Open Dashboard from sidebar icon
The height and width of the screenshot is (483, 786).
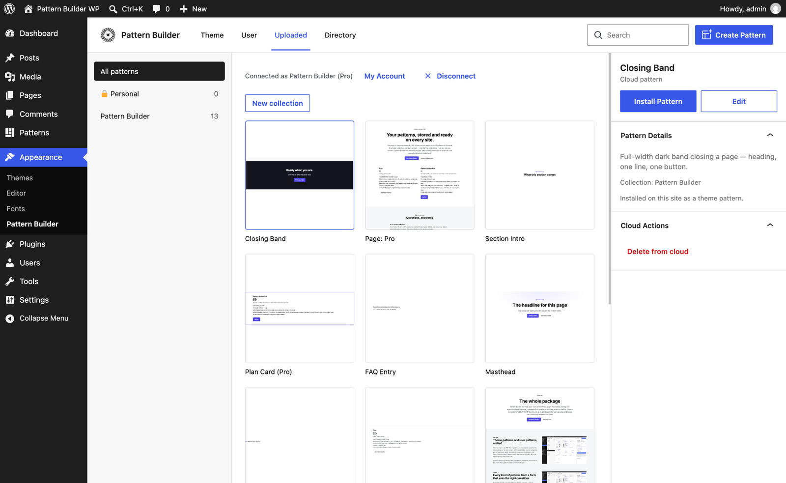click(10, 33)
